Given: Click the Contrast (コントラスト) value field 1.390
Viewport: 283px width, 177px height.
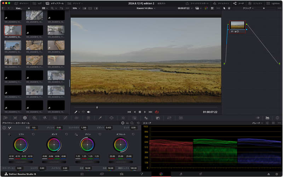Looking at the screenshot, I should point(83,128).
